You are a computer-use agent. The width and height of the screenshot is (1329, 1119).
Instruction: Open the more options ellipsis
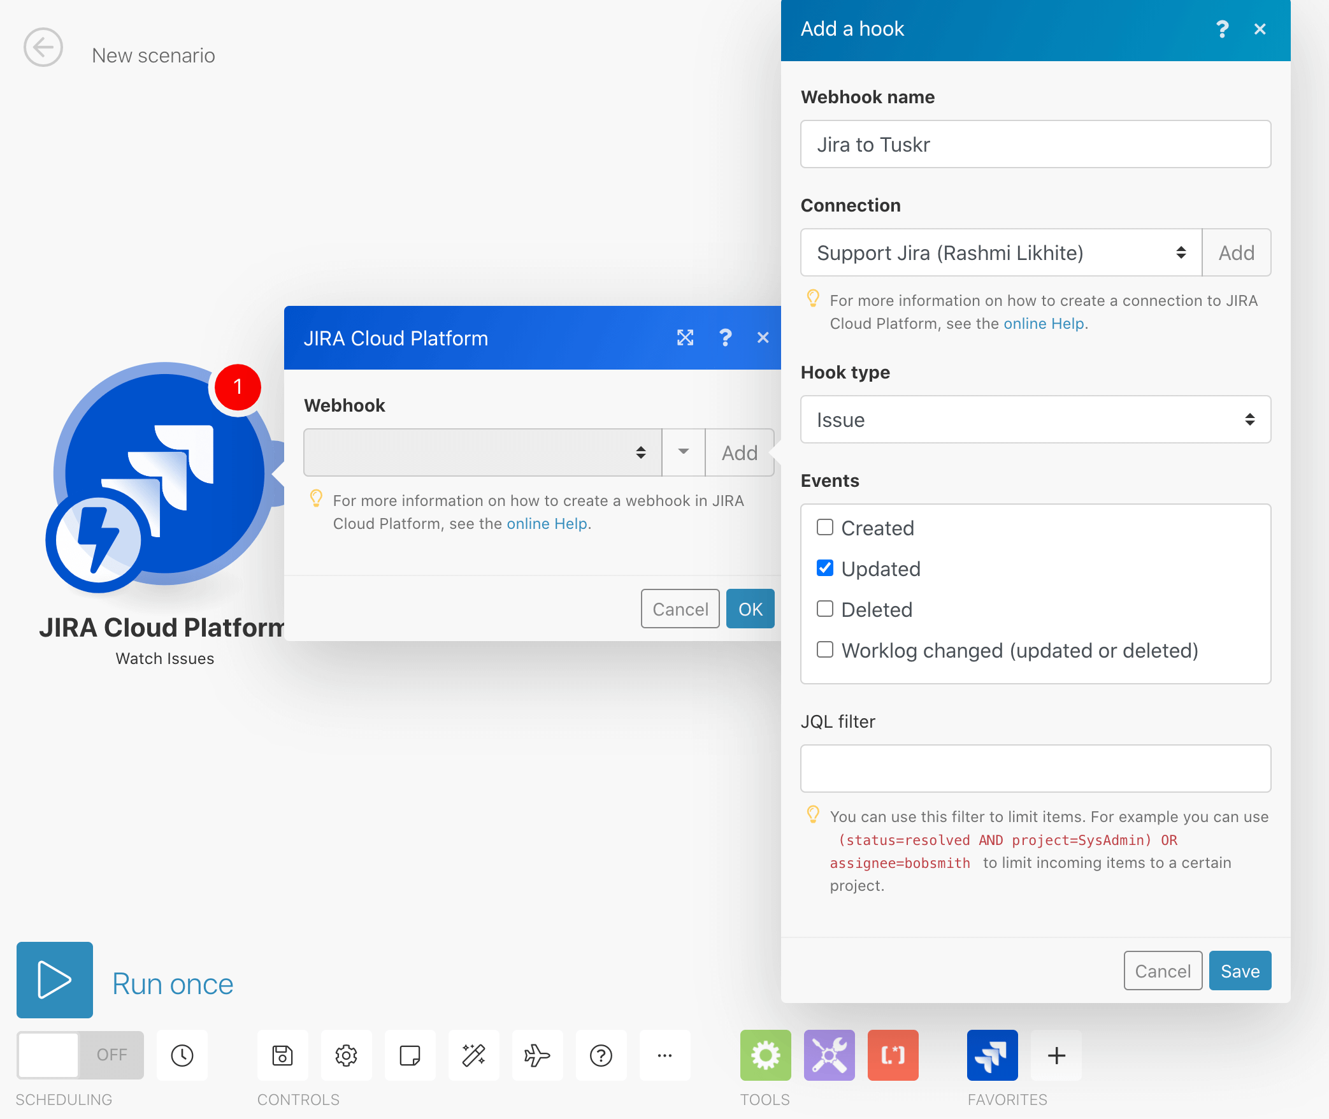(665, 1055)
